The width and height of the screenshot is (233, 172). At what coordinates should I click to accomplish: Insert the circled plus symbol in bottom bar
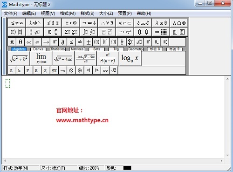pos(80,70)
